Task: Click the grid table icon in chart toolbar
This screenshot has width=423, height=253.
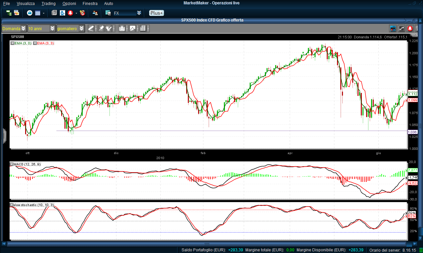Action: [x=143, y=29]
